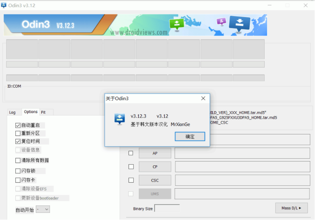Close the Odin3 main window
This screenshot has height=220, width=315.
(x=306, y=5)
